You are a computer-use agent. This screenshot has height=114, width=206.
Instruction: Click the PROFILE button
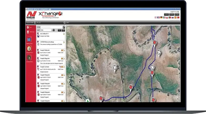[172, 14]
